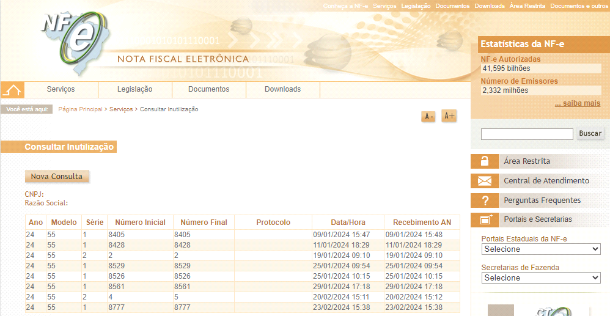Click the envelope icon for Central de Atendimento
The image size is (610, 316).
point(485,181)
